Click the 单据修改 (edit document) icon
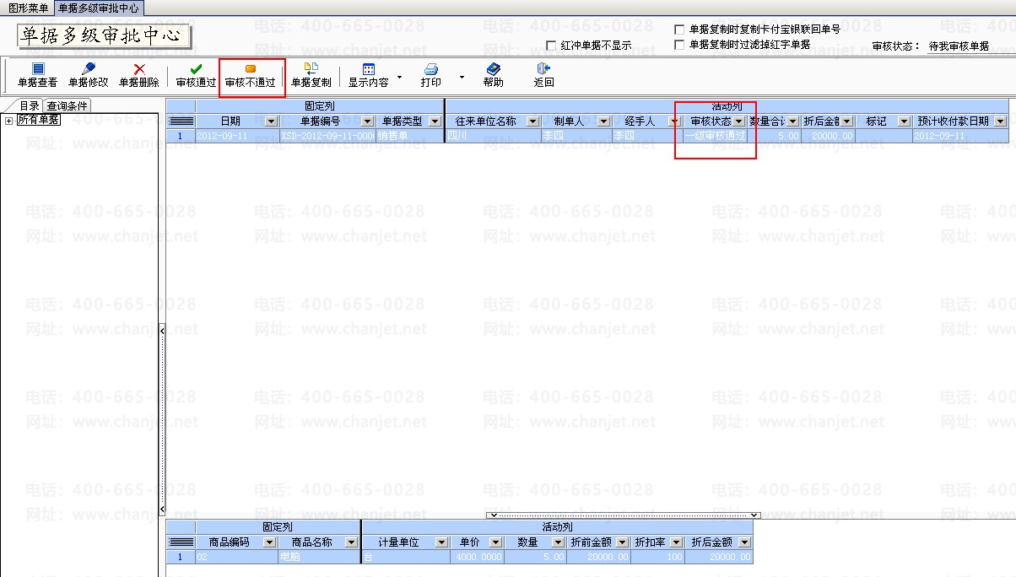Viewport: 1016px width, 577px height. (88, 69)
